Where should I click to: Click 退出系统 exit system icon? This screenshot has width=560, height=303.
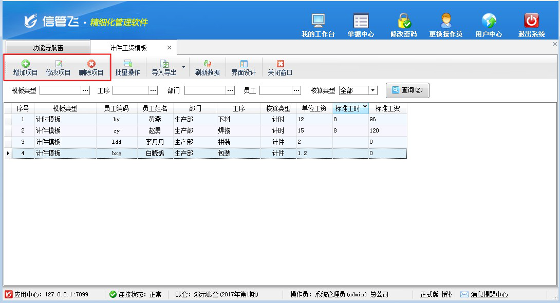pyautogui.click(x=531, y=21)
